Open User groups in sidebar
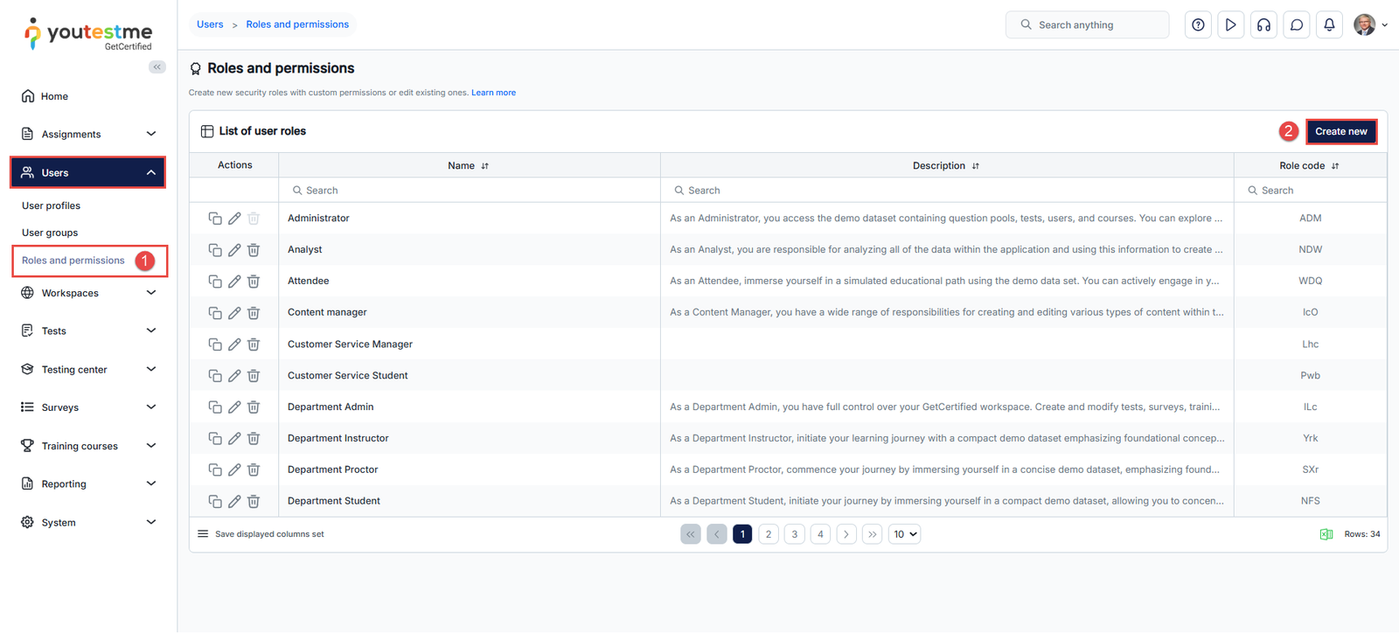The width and height of the screenshot is (1399, 633). tap(50, 233)
